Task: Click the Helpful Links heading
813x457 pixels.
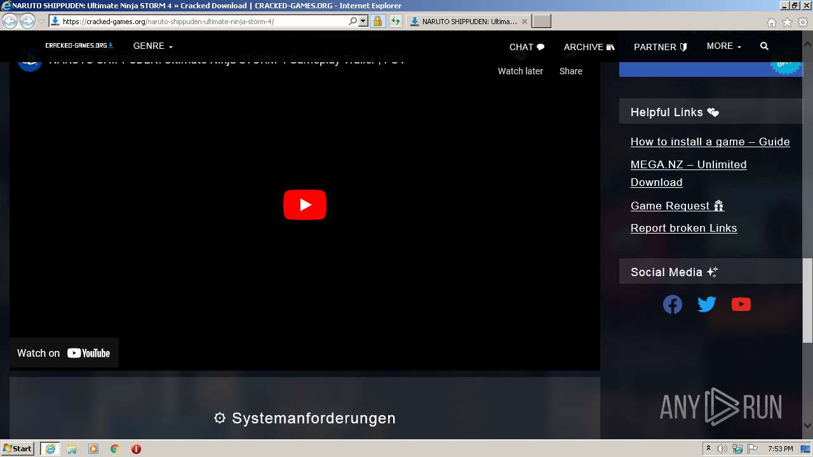Action: [675, 112]
